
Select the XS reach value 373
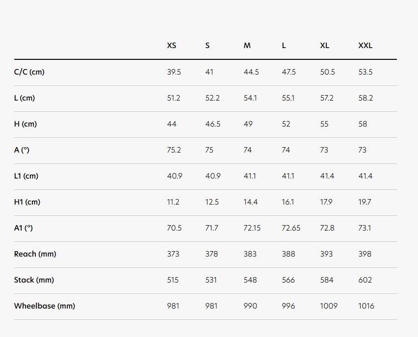[x=173, y=254]
